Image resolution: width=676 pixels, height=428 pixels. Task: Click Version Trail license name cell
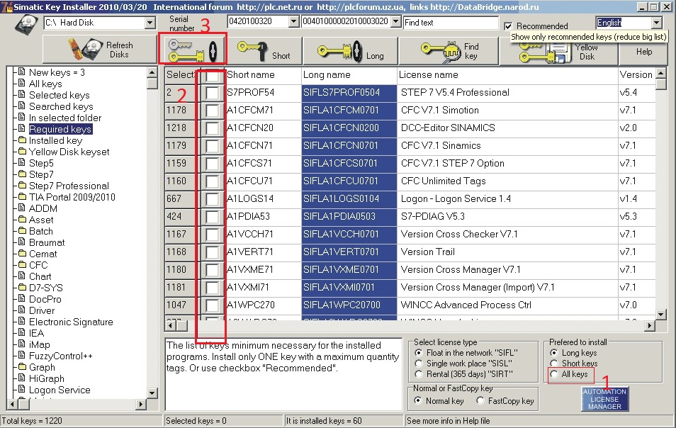point(507,252)
